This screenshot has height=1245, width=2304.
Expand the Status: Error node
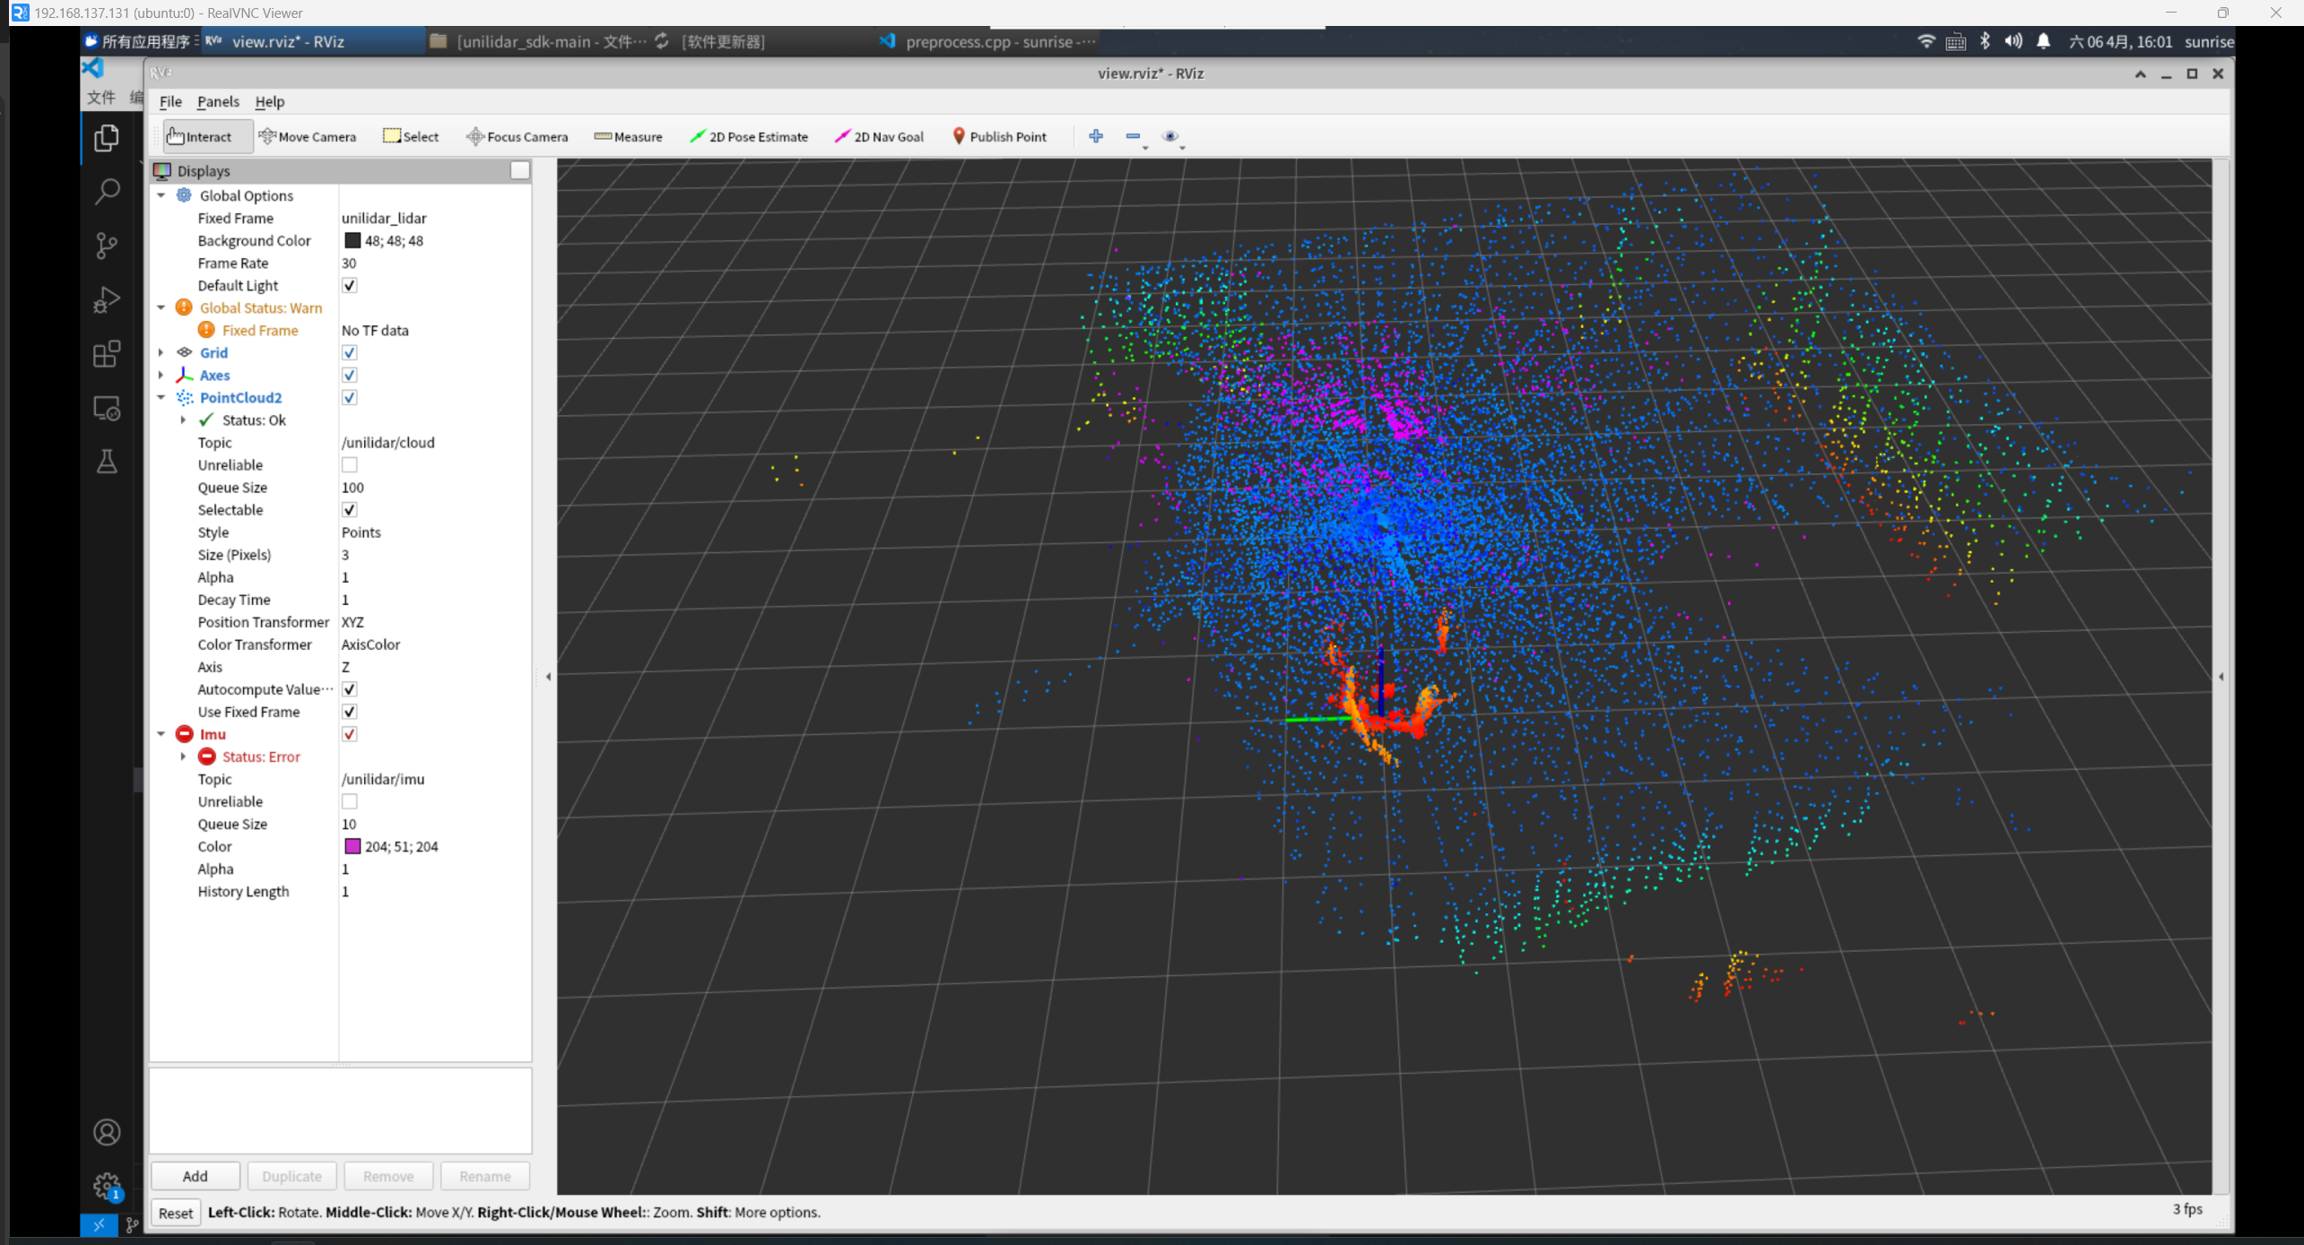pos(184,756)
